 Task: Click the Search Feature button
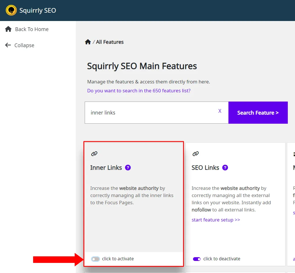tap(258, 112)
